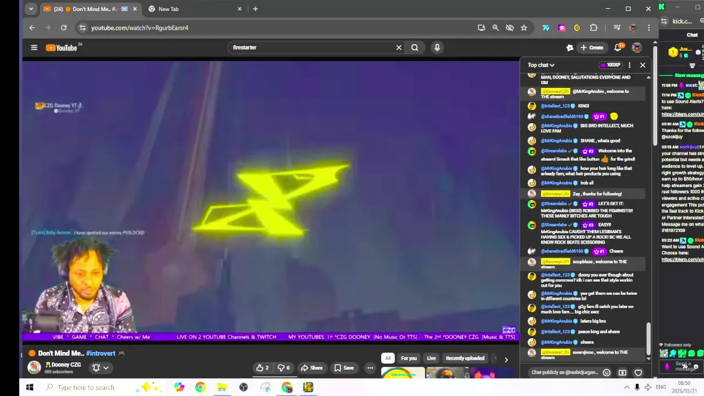This screenshot has height=396, width=704.
Task: Open zoom control in address bar
Action: (x=496, y=28)
